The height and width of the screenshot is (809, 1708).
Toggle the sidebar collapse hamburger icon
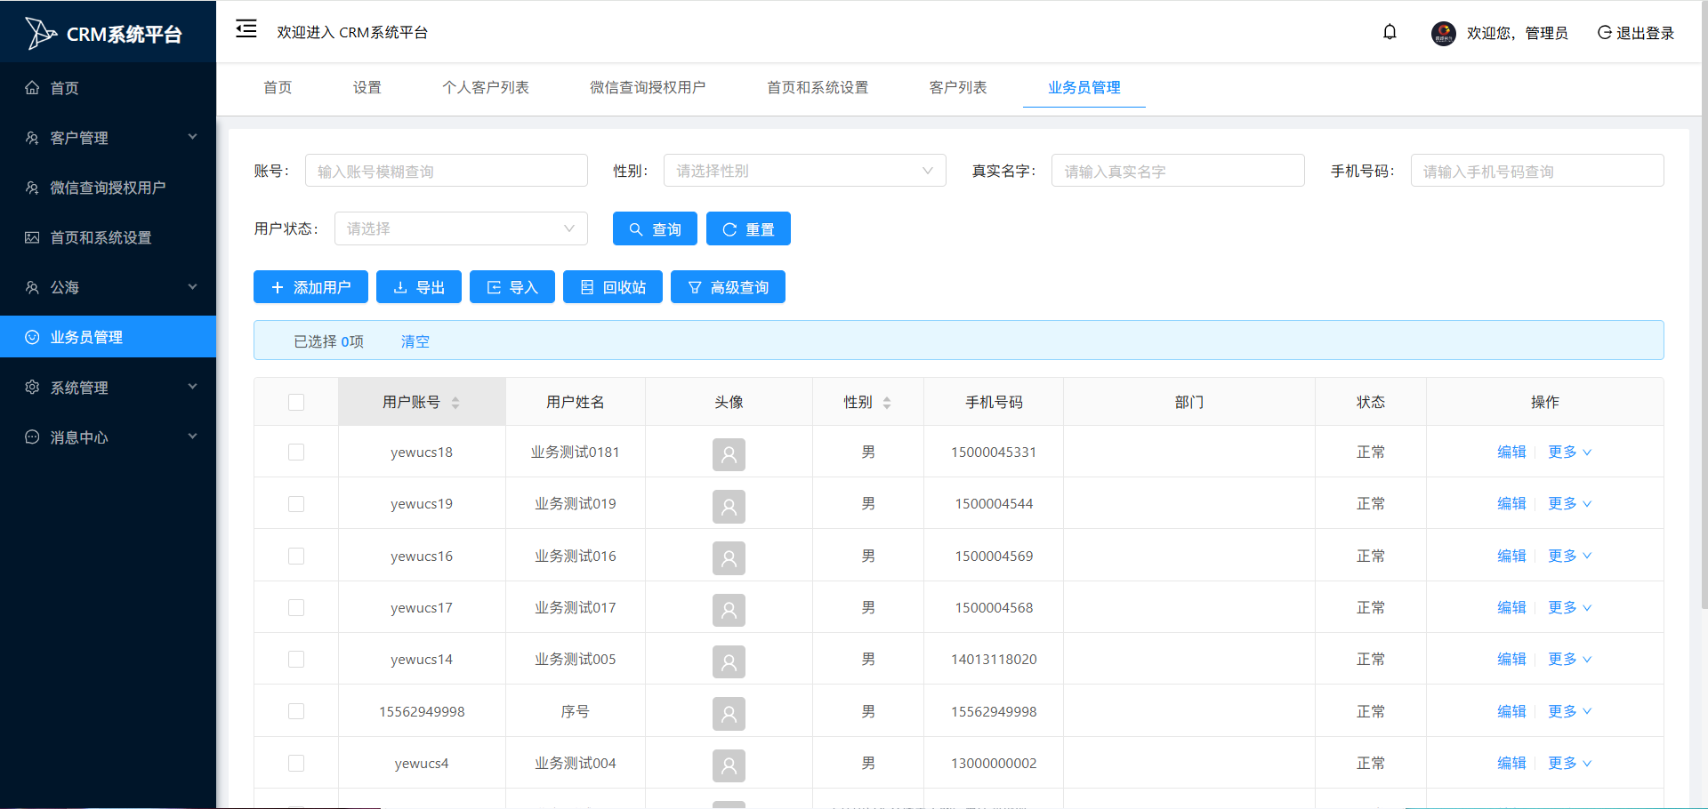[x=246, y=29]
